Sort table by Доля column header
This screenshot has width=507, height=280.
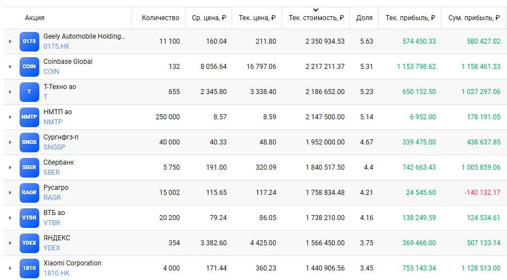click(364, 18)
